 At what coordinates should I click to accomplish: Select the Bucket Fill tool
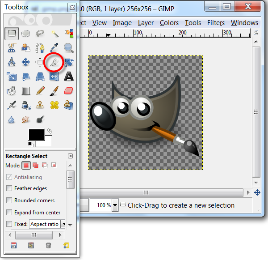(x=12, y=91)
